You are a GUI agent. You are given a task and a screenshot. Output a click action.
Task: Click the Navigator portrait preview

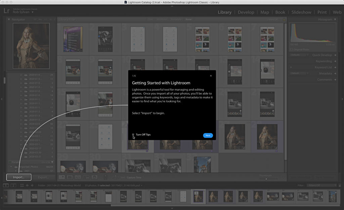click(x=31, y=46)
